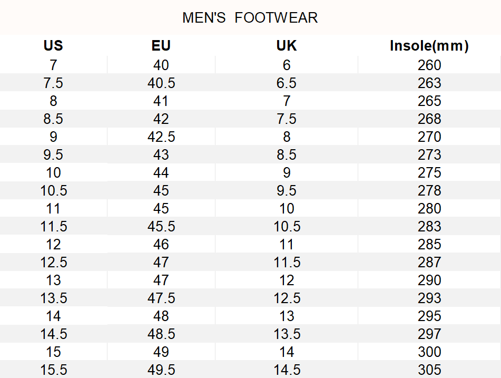Viewport: 501px width, 378px height.
Task: Click US size 15.5 cell
Action: click(53, 370)
